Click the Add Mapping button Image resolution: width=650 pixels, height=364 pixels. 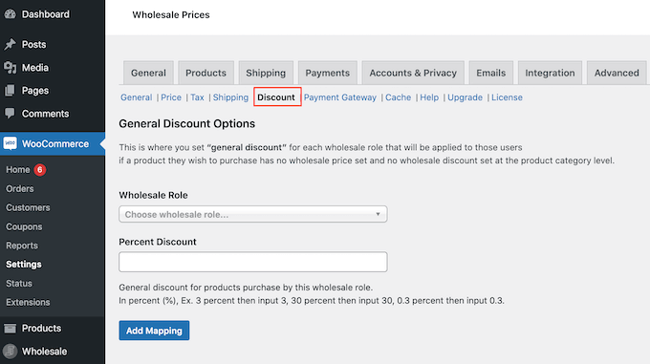[x=154, y=331]
